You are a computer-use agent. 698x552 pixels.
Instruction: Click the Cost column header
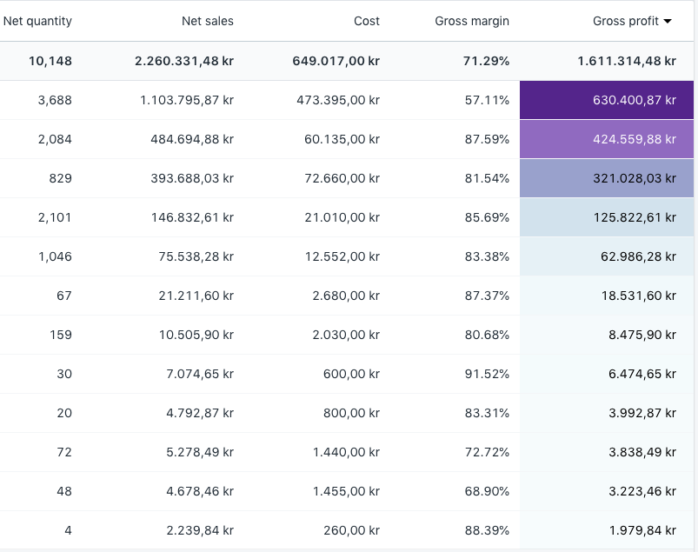pos(367,21)
